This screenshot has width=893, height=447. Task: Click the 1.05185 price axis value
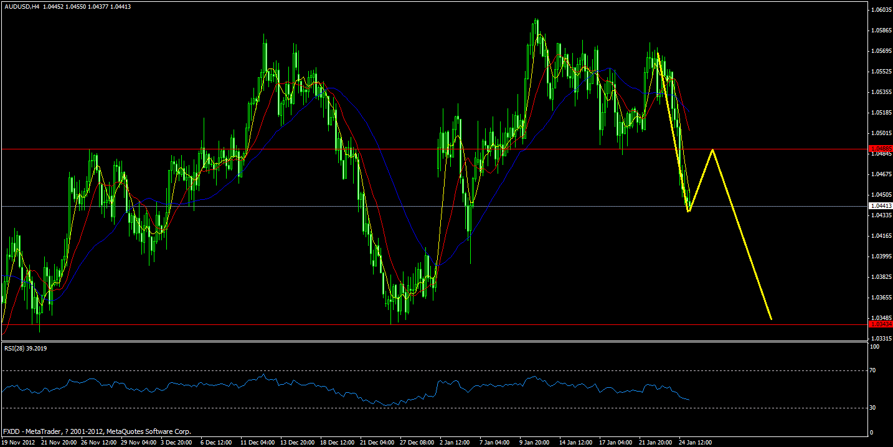[882, 113]
